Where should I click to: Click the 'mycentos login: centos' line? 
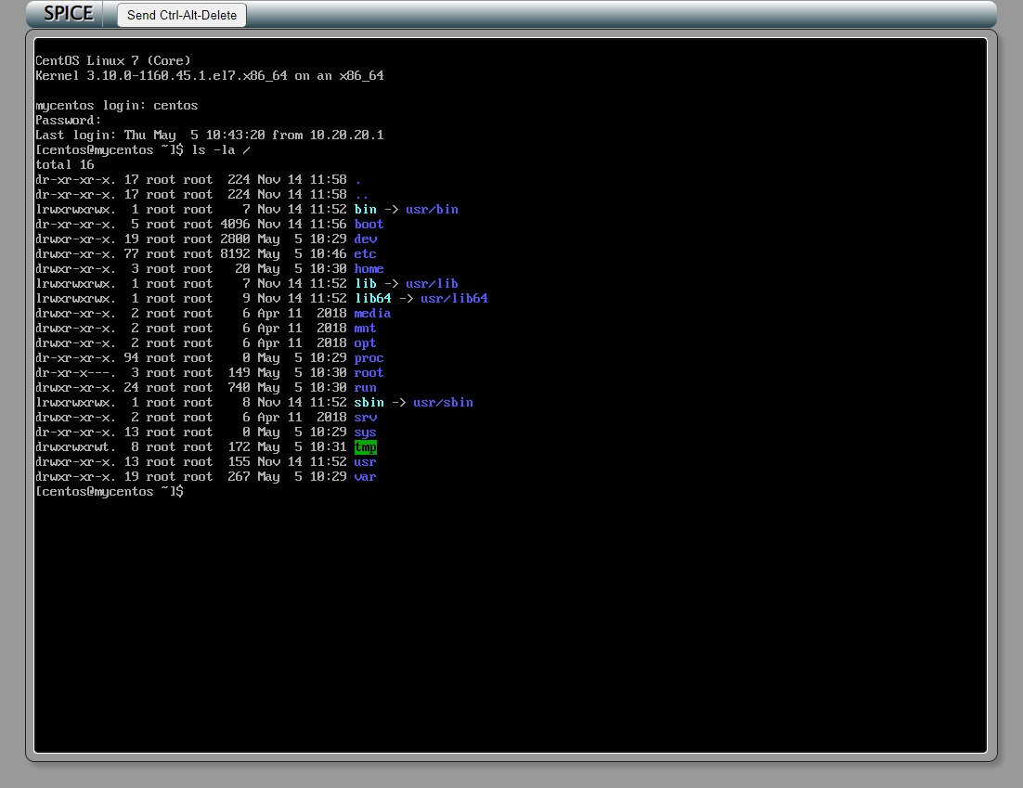pyautogui.click(x=117, y=106)
